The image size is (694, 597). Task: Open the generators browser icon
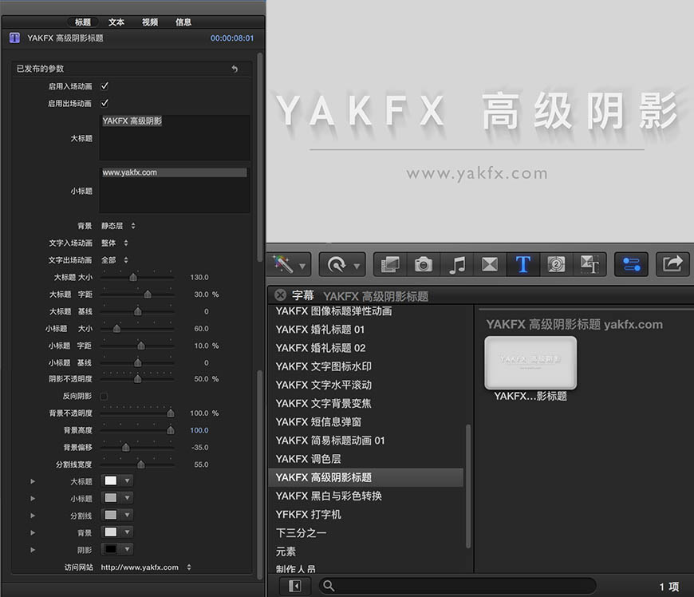point(556,264)
